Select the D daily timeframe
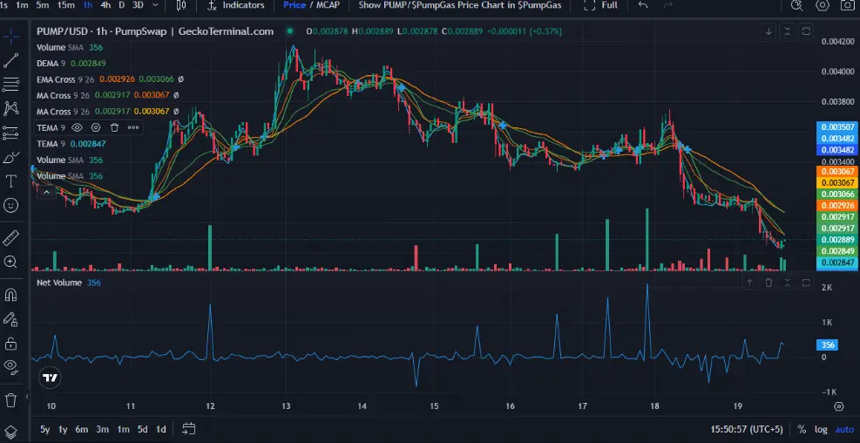Screen dimensions: 860x443 [x=122, y=5]
